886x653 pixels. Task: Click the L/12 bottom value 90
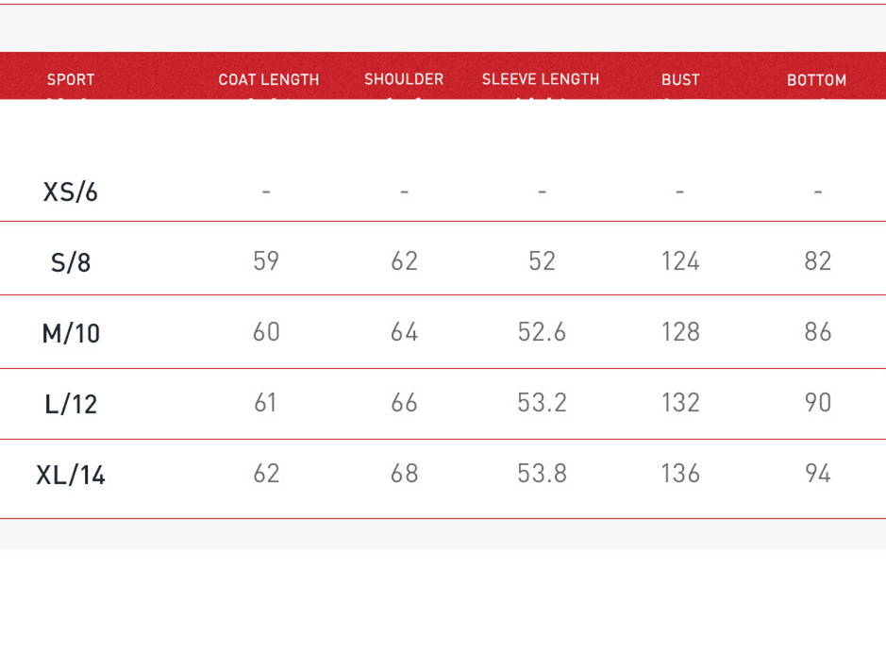[817, 402]
